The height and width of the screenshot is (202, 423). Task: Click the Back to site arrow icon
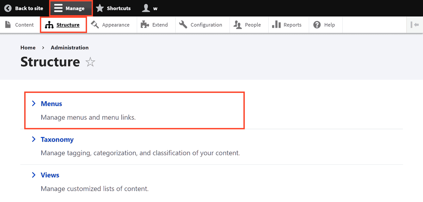click(x=8, y=8)
